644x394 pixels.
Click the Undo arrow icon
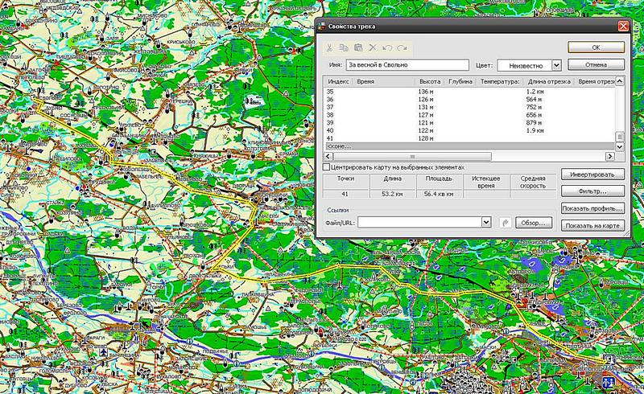[387, 48]
